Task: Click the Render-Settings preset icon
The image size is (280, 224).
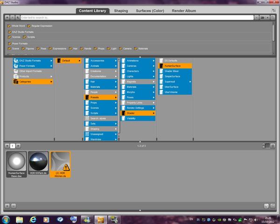Action: tap(123, 108)
